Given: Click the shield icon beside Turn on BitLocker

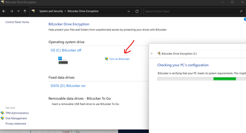Looking at the screenshot, I should 106,59.
